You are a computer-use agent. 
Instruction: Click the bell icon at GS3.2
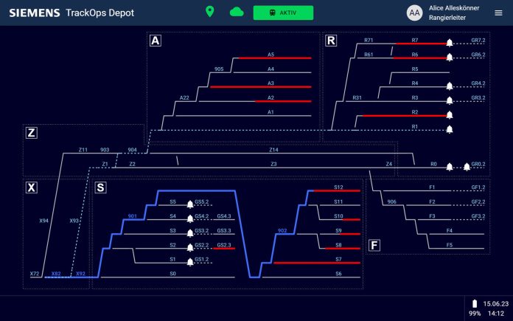pyautogui.click(x=190, y=233)
